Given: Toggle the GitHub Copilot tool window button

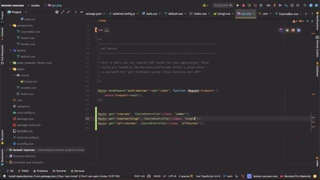Looking at the screenshot, I should coord(317,46).
